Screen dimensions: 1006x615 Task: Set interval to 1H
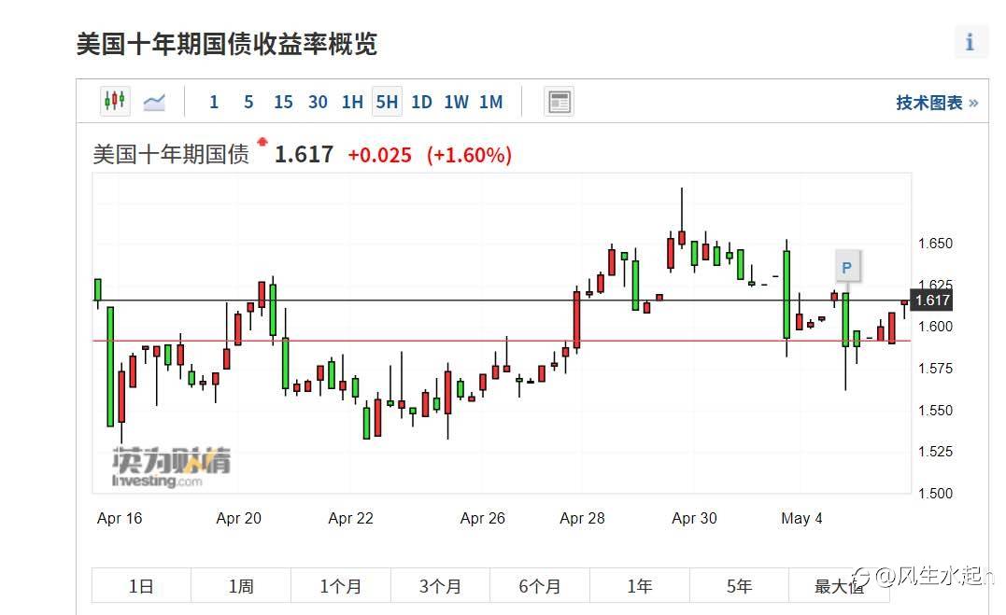tap(352, 102)
